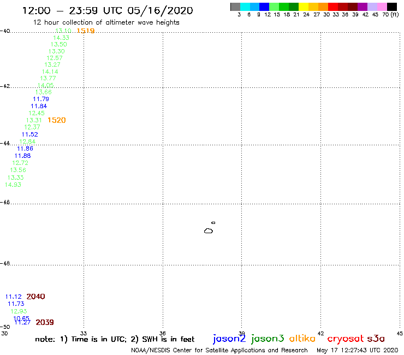
Task: Pick the lavender swatch in the color scale
Action: (x=372, y=7)
